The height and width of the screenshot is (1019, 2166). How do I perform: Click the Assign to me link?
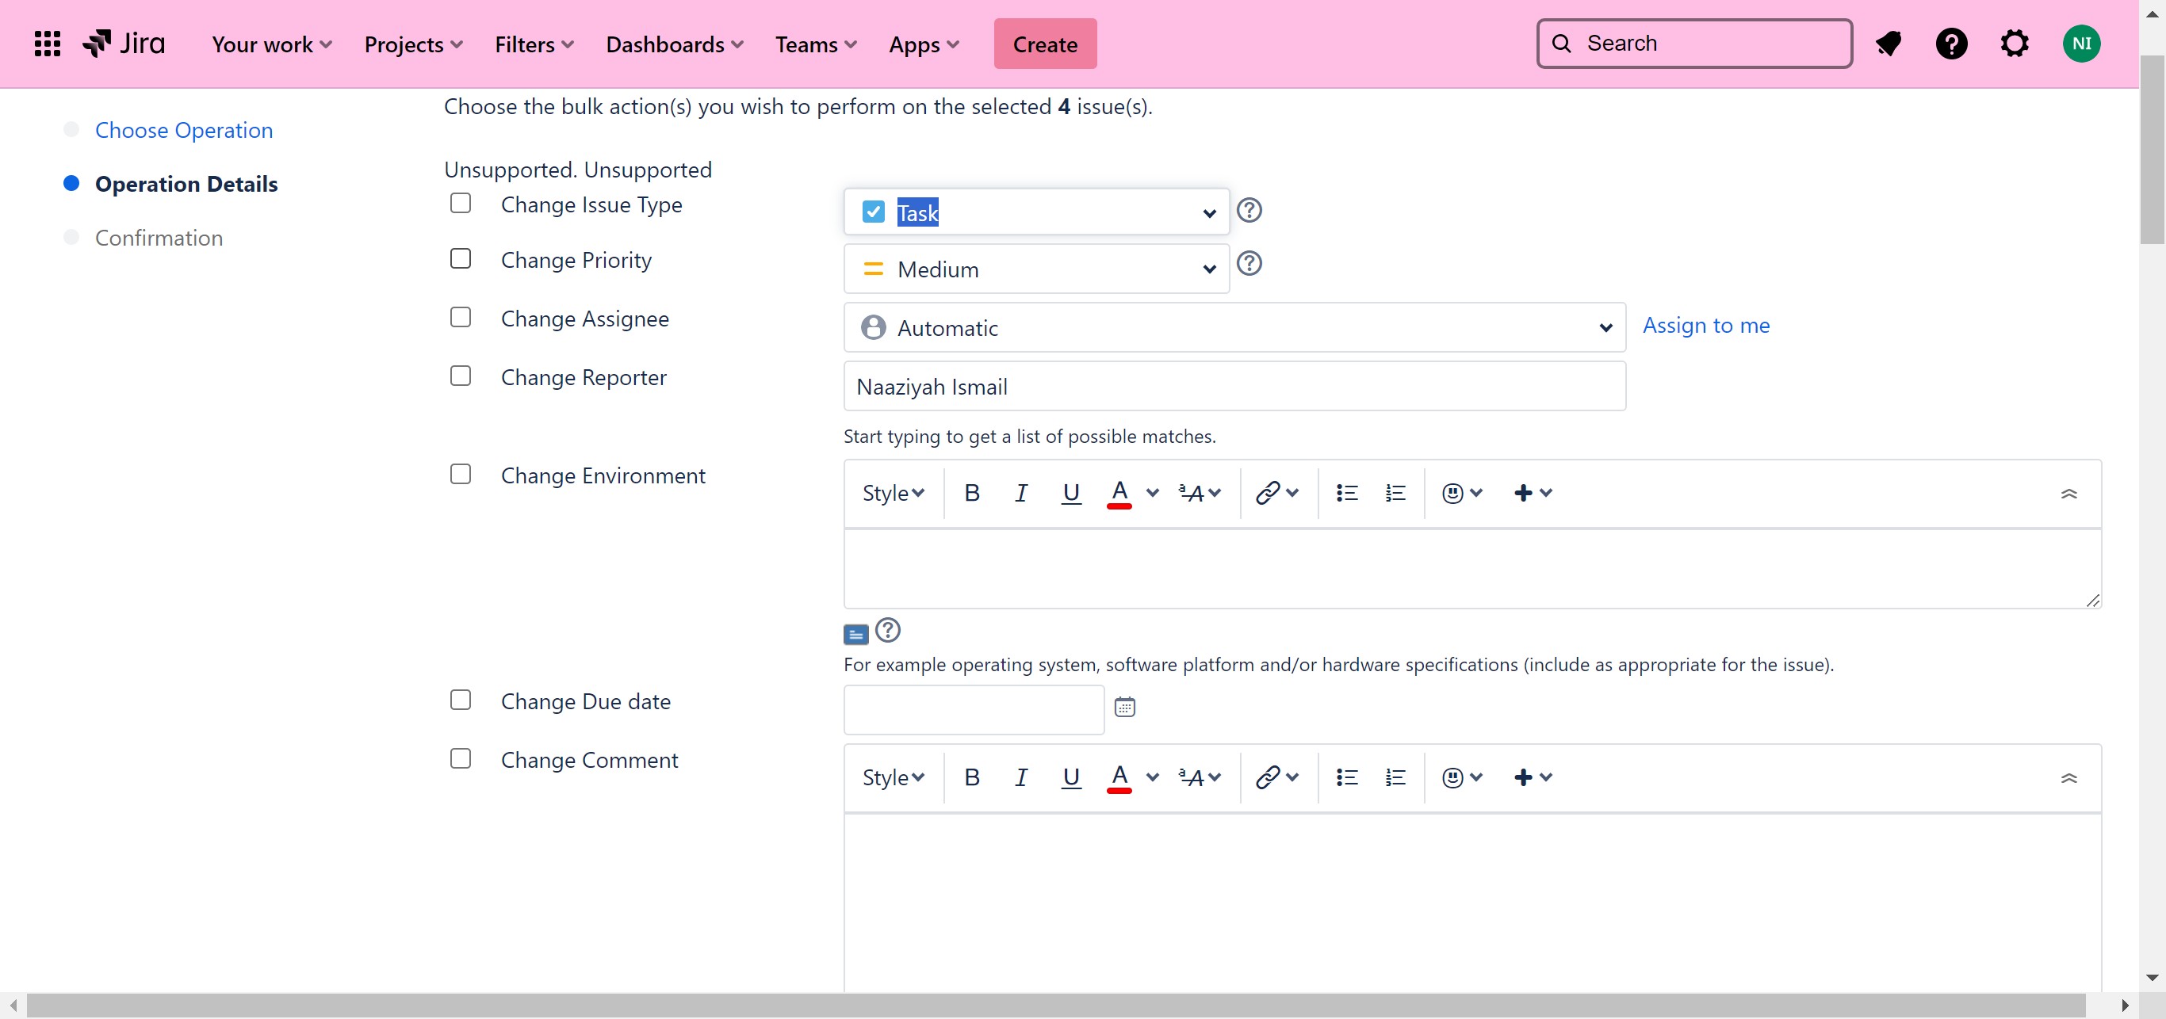[1705, 325]
